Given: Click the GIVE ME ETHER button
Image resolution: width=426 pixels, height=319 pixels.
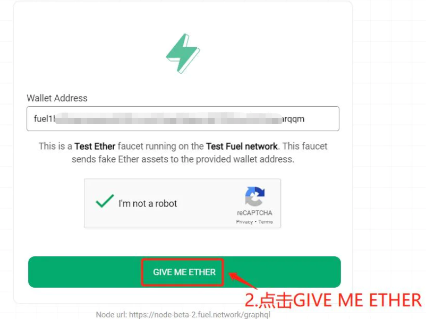Looking at the screenshot, I should [x=184, y=272].
